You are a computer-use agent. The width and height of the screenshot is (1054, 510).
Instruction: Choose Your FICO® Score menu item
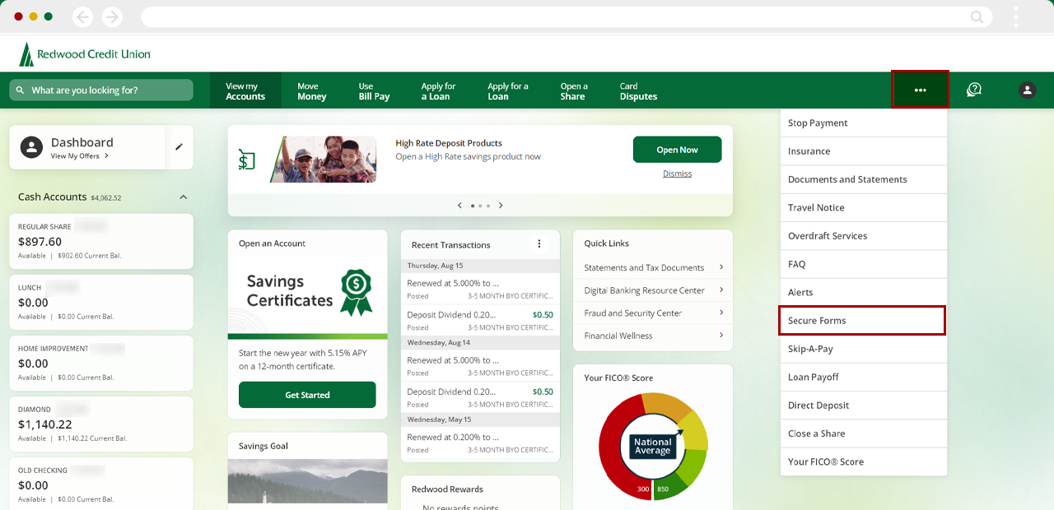point(864,462)
